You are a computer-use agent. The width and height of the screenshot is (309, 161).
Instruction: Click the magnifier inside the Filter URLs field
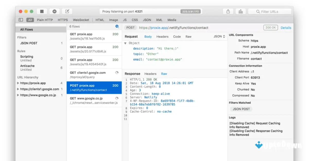tap(258, 11)
